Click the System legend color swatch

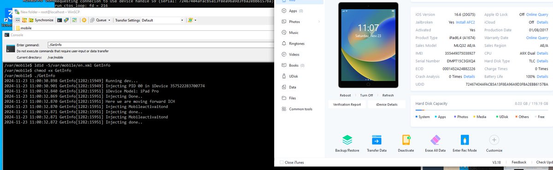[x=416, y=117]
